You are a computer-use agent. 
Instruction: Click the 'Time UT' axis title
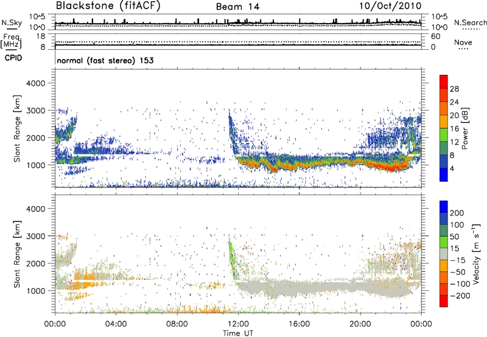point(238,333)
